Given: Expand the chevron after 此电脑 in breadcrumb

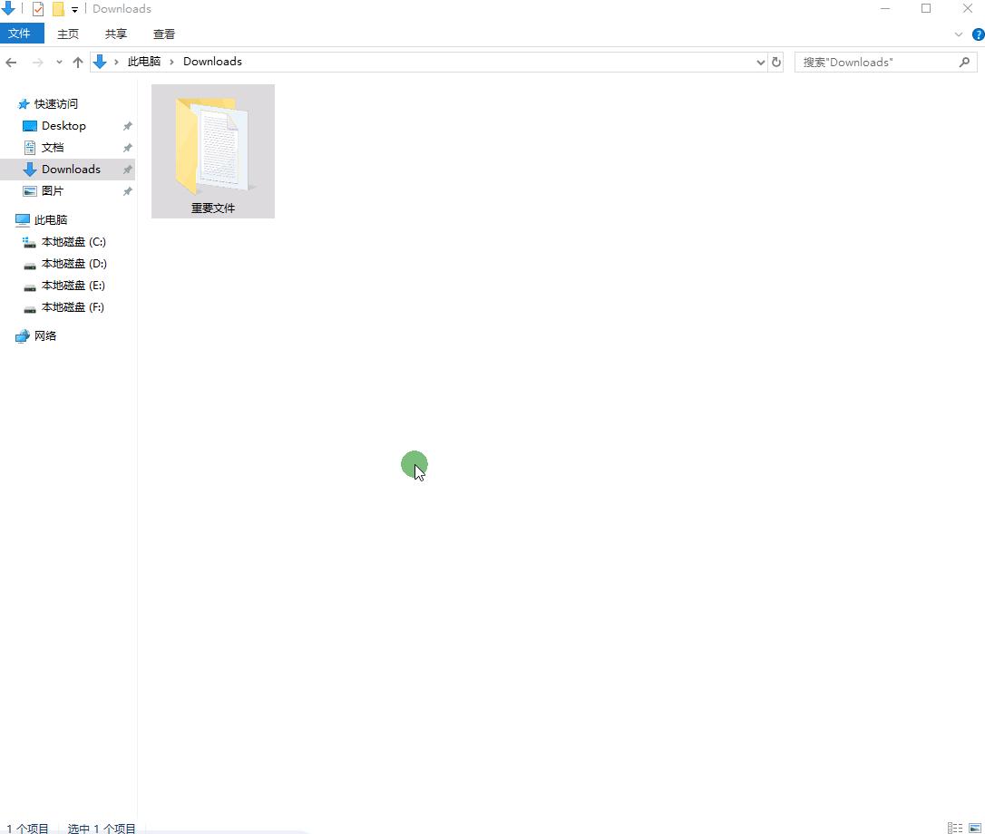Looking at the screenshot, I should tap(171, 62).
